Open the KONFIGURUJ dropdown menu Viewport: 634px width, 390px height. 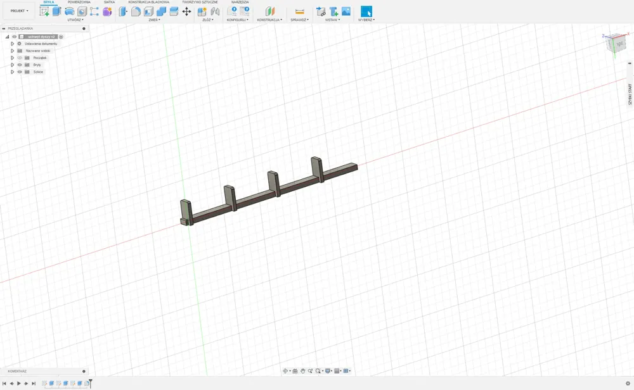tap(237, 20)
